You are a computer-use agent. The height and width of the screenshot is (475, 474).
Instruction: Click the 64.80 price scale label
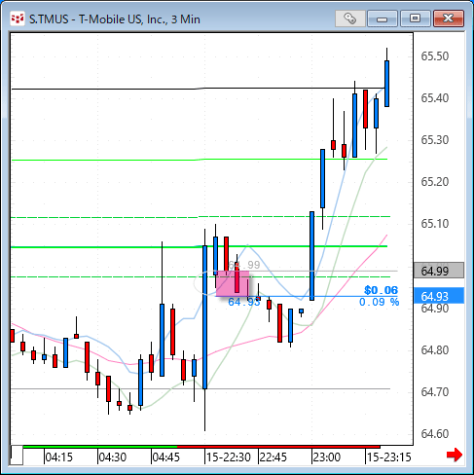pyautogui.click(x=435, y=350)
